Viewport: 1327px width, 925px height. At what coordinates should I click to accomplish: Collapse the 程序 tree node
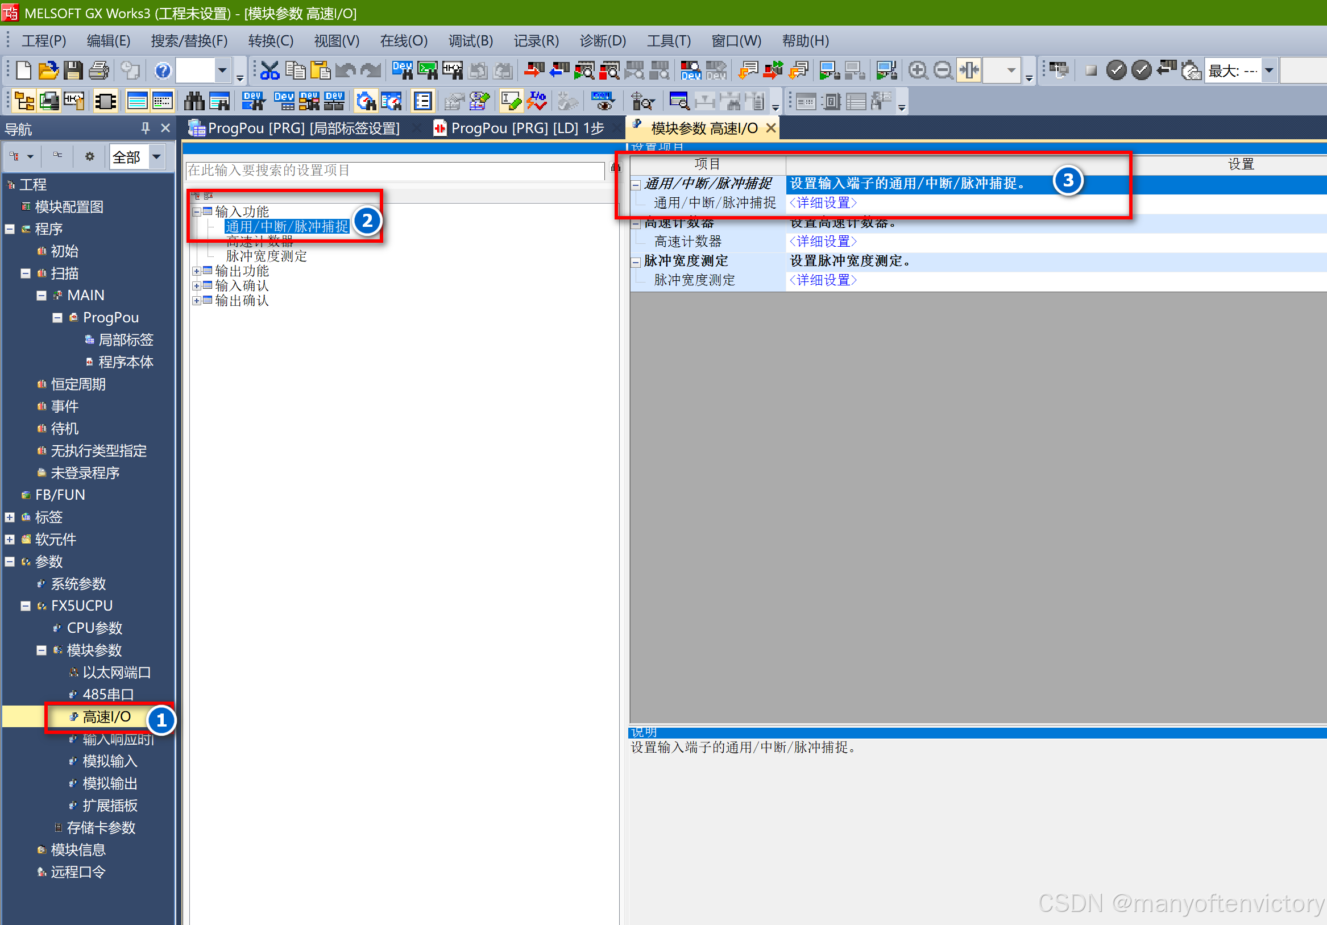click(x=10, y=229)
